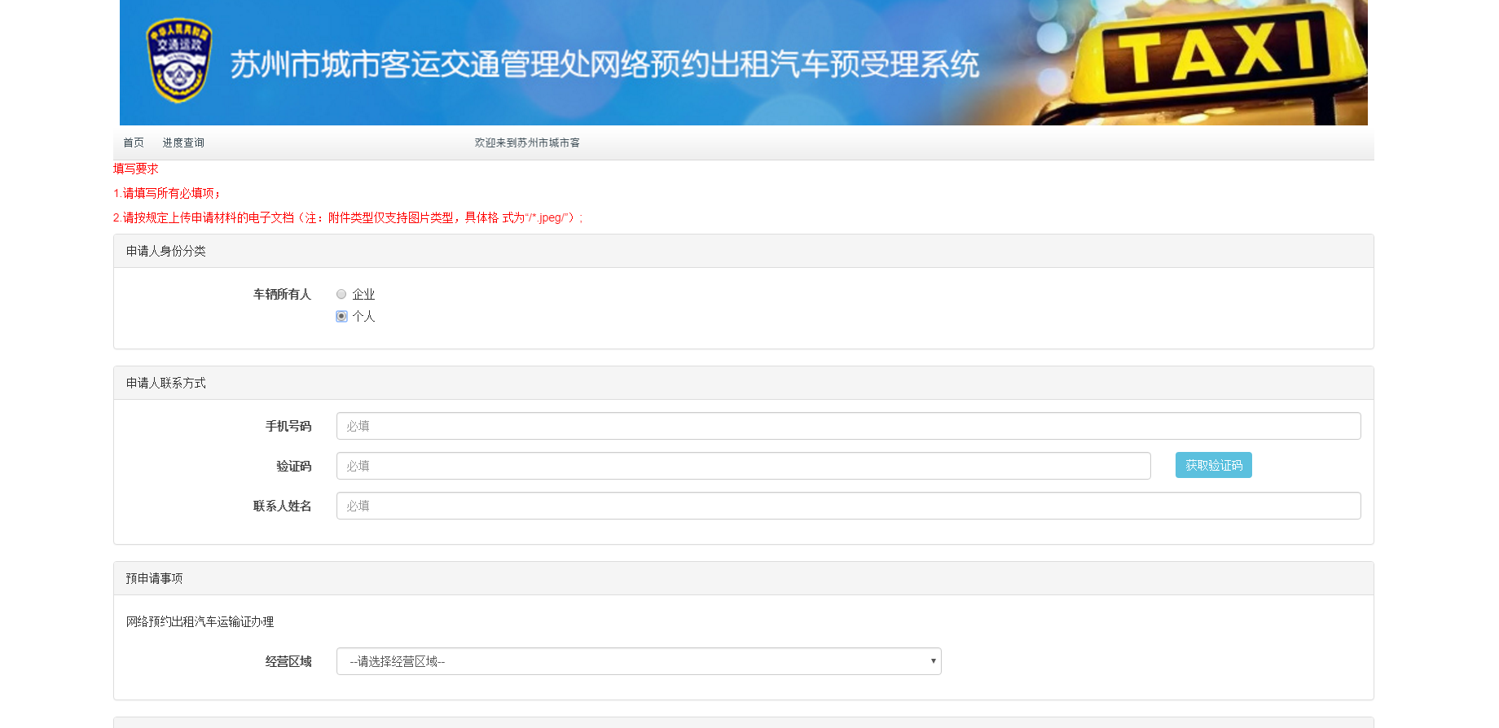Click the 申请人身份分类 panel header

pyautogui.click(x=166, y=251)
